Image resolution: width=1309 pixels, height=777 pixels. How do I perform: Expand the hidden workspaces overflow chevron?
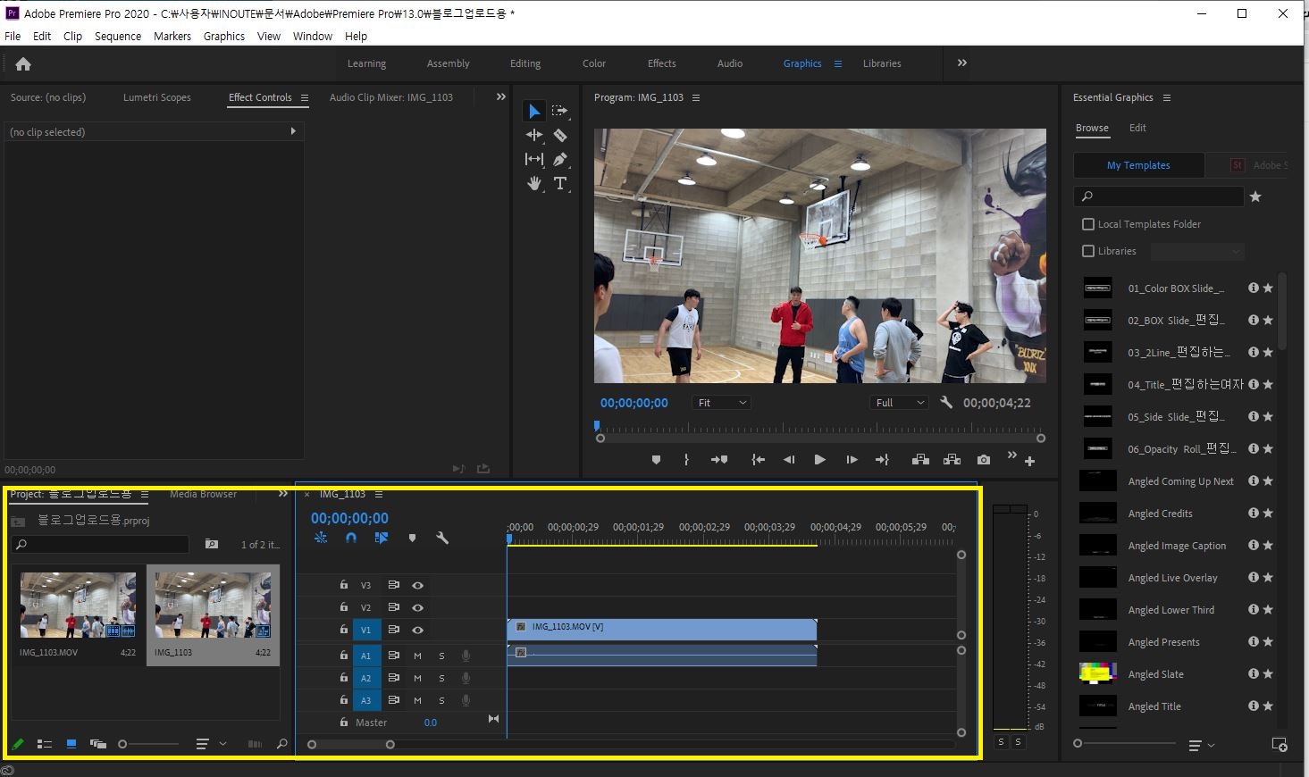coord(962,63)
